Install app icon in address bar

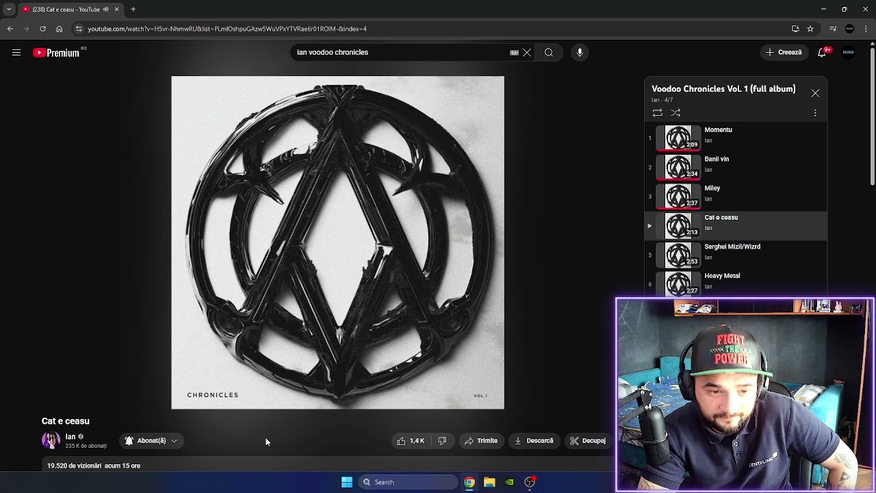pyautogui.click(x=795, y=29)
